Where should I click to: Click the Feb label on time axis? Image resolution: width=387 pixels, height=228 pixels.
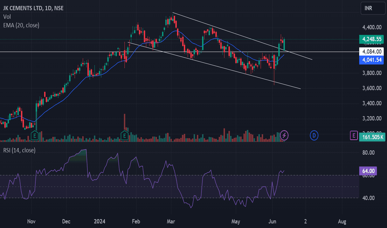(x=136, y=221)
